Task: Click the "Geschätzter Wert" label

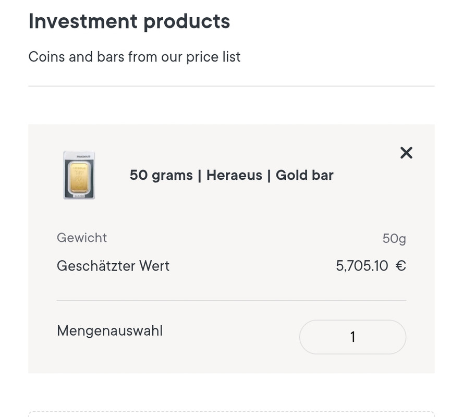Action: 113,266
